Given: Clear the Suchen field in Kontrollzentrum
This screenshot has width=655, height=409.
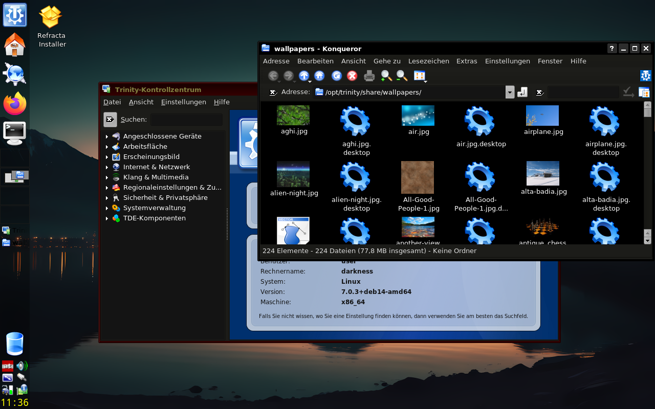Looking at the screenshot, I should (x=110, y=119).
